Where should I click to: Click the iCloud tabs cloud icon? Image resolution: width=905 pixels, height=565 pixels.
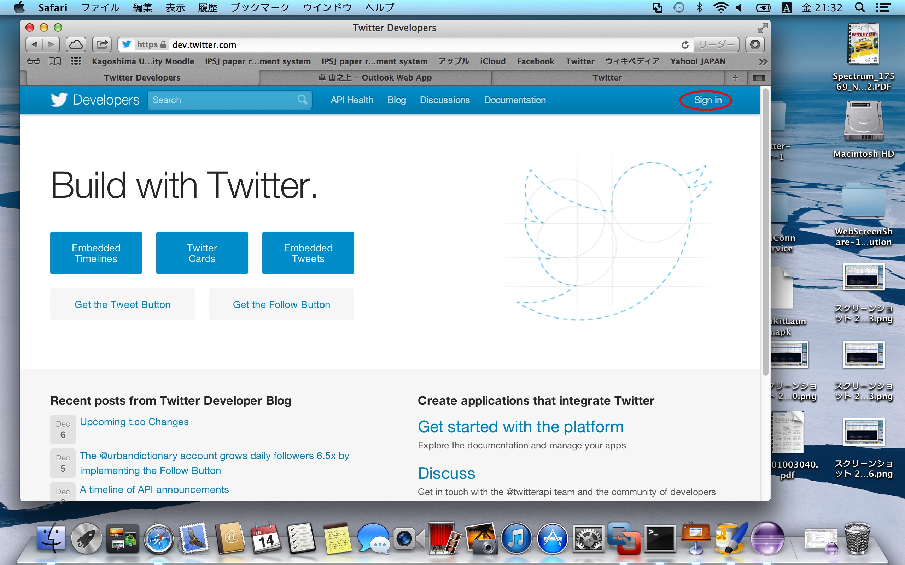76,44
